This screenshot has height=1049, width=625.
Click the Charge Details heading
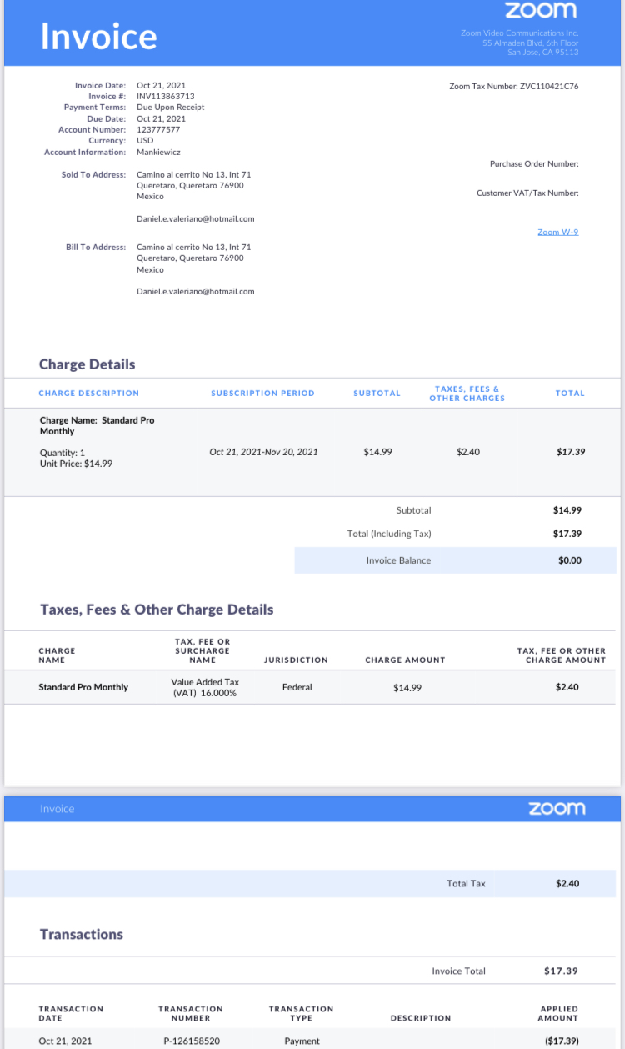pos(87,364)
